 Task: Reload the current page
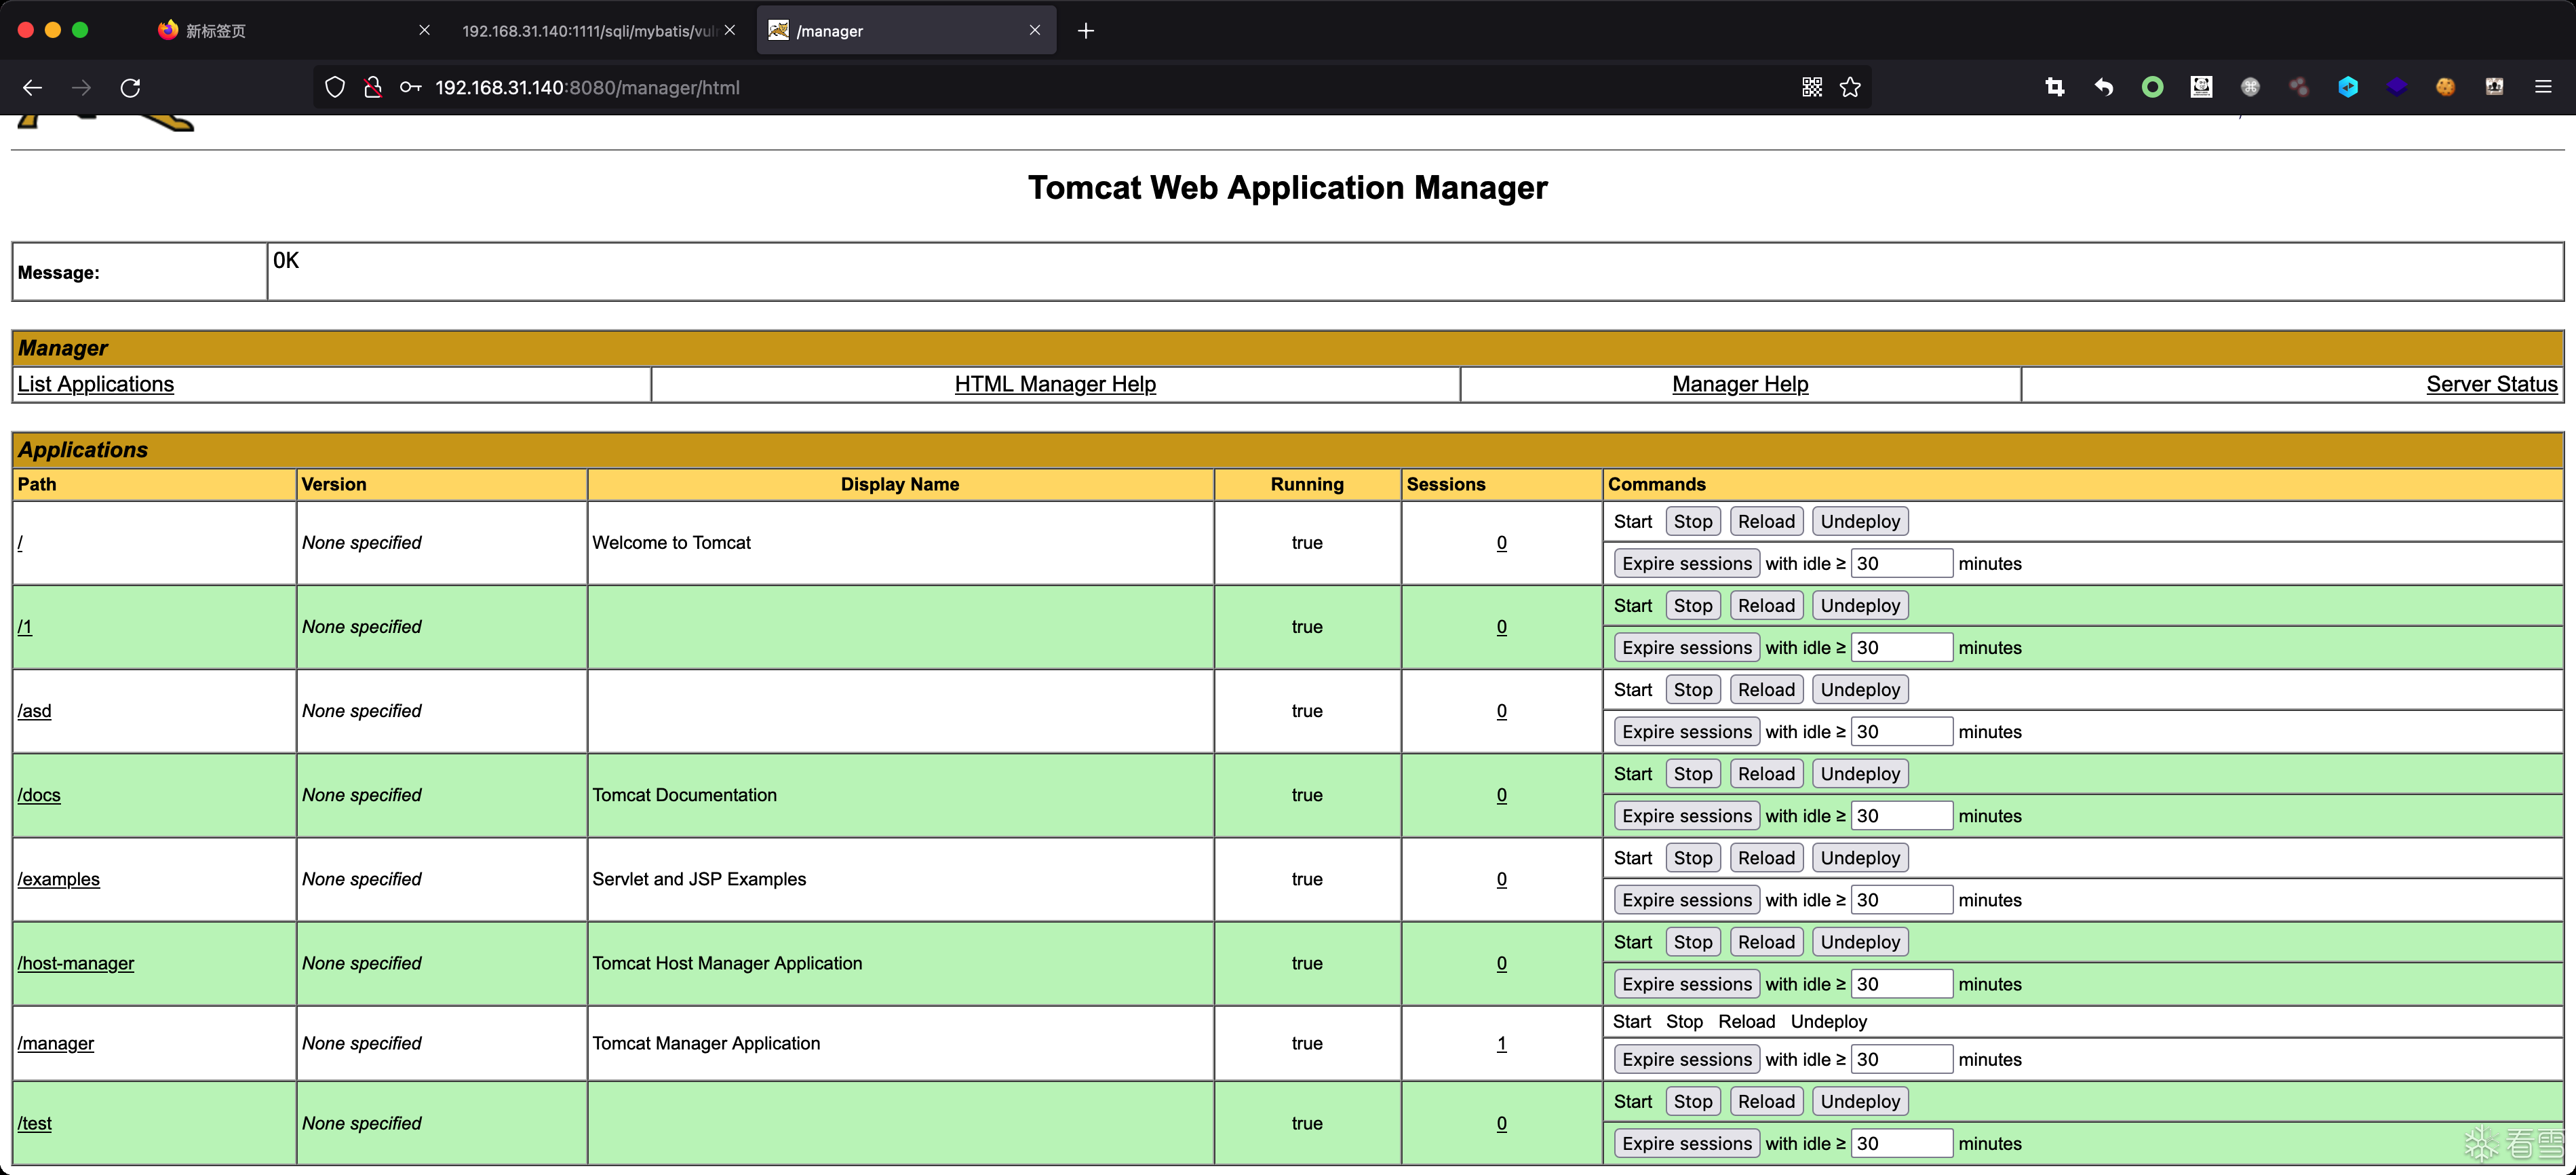point(130,88)
